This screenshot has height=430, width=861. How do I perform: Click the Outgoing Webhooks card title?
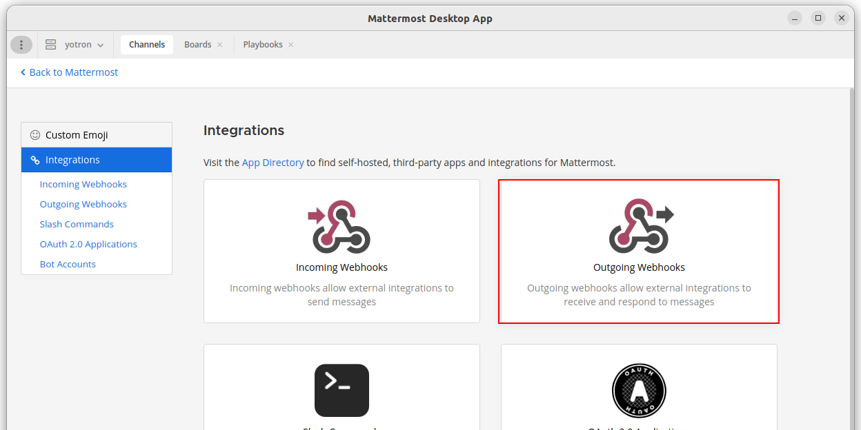pos(639,267)
